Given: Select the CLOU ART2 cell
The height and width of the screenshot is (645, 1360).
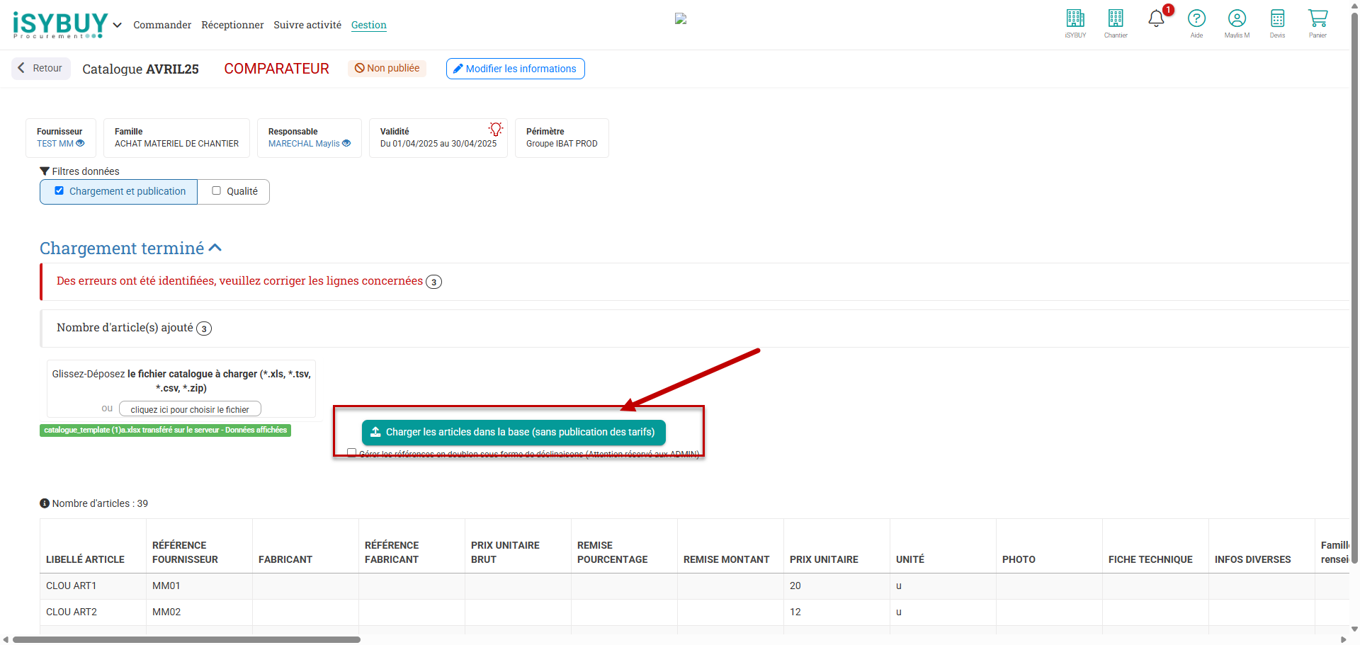Looking at the screenshot, I should pyautogui.click(x=93, y=612).
